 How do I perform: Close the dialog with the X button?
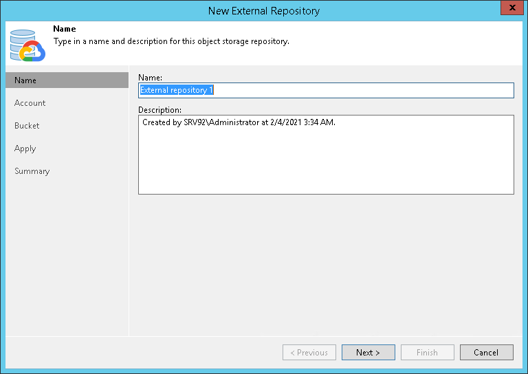(x=512, y=8)
